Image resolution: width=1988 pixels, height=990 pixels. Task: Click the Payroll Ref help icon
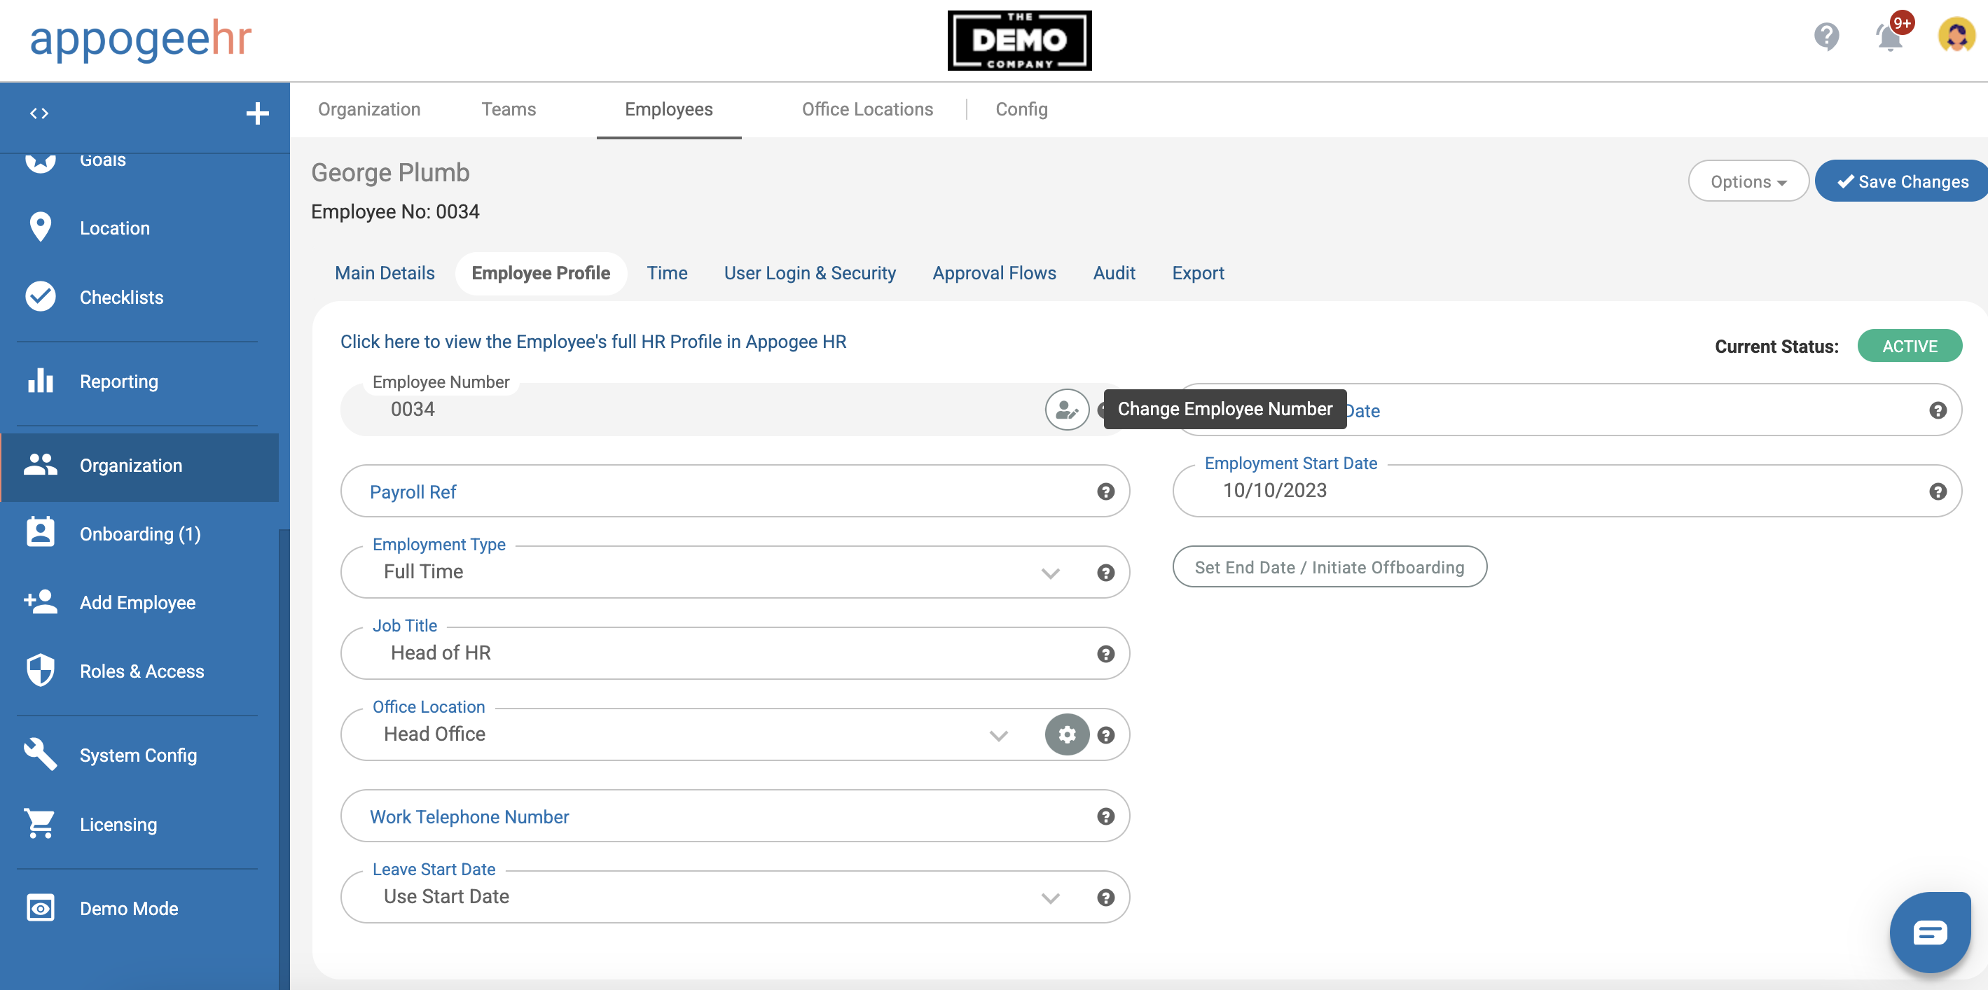coord(1105,491)
